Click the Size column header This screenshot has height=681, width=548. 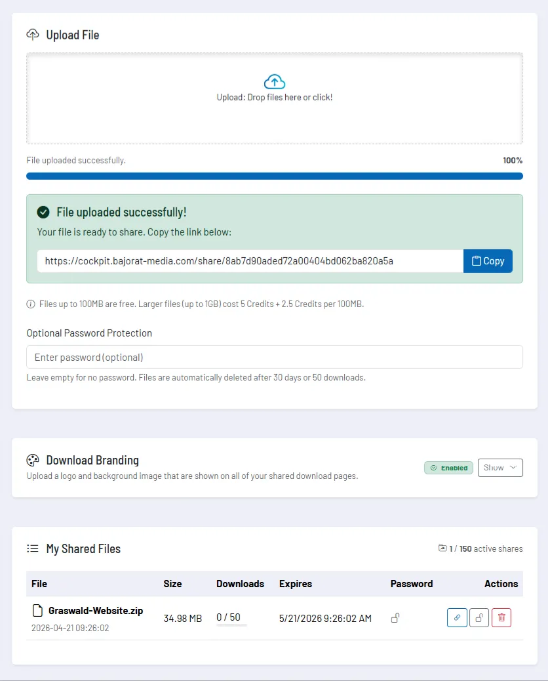click(172, 584)
